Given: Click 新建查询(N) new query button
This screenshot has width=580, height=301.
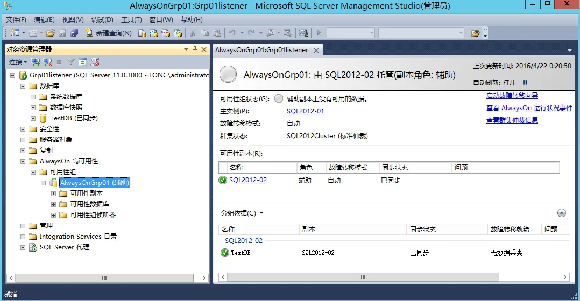Looking at the screenshot, I should click(x=108, y=33).
